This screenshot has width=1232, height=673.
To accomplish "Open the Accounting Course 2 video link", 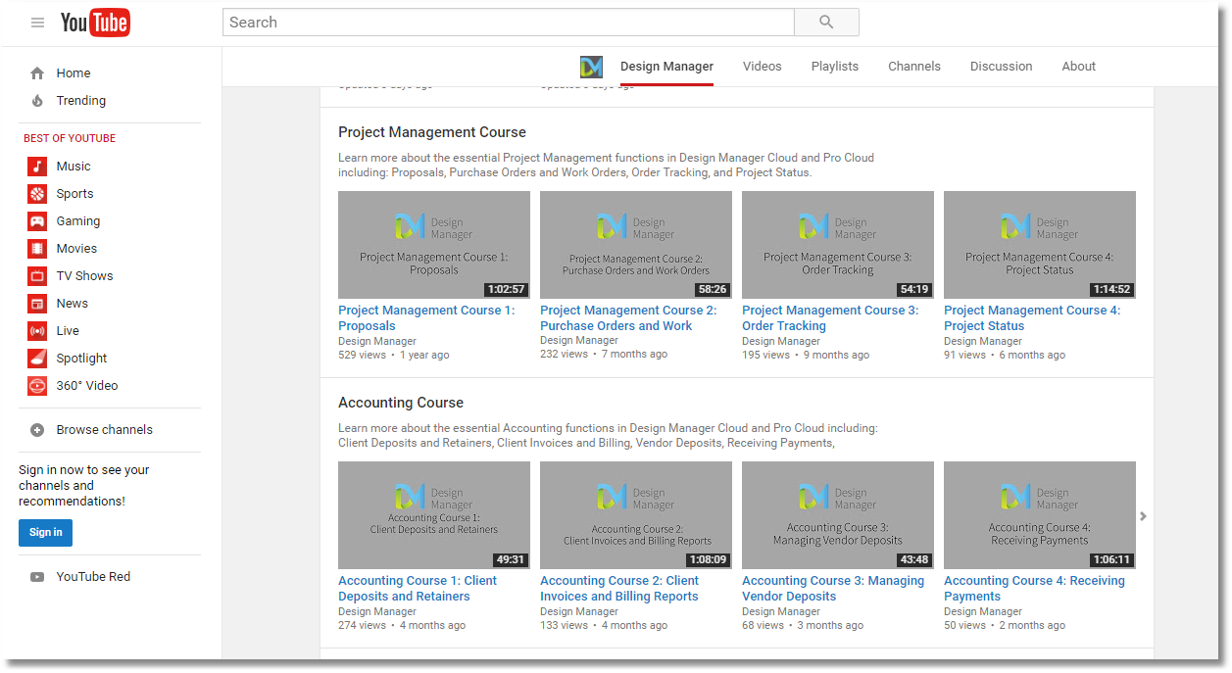I will click(x=618, y=588).
